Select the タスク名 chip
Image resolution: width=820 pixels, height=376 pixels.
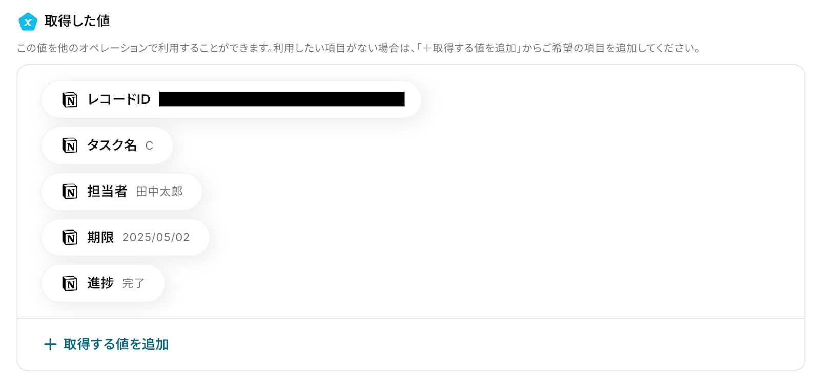click(107, 145)
